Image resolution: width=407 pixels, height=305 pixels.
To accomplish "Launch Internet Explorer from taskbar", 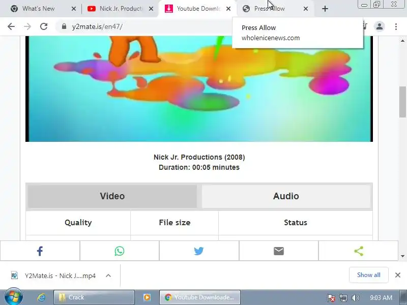I will 41,297.
